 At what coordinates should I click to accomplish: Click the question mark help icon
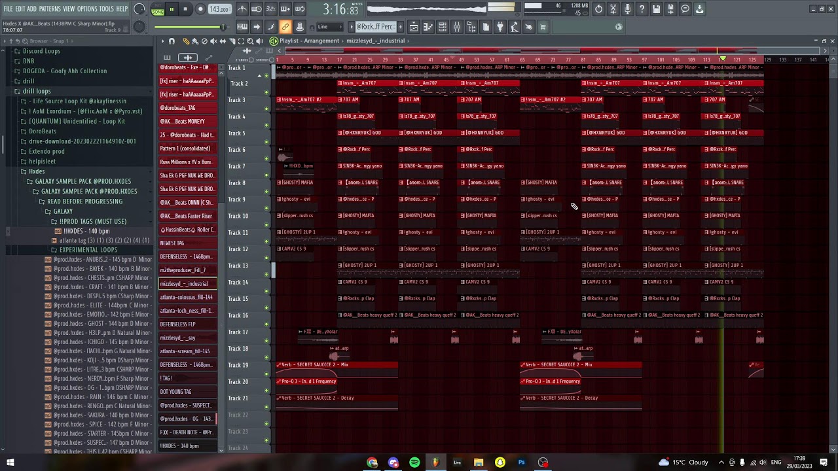point(642,9)
